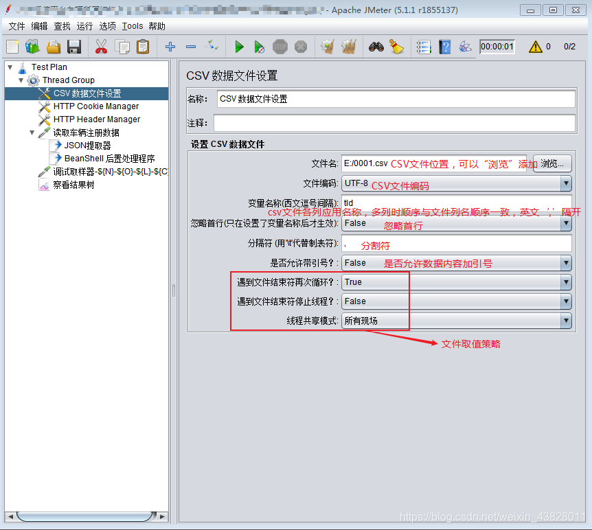Click the tree scrollbar right arrow
Screen dimensions: 592x530
click(x=163, y=516)
